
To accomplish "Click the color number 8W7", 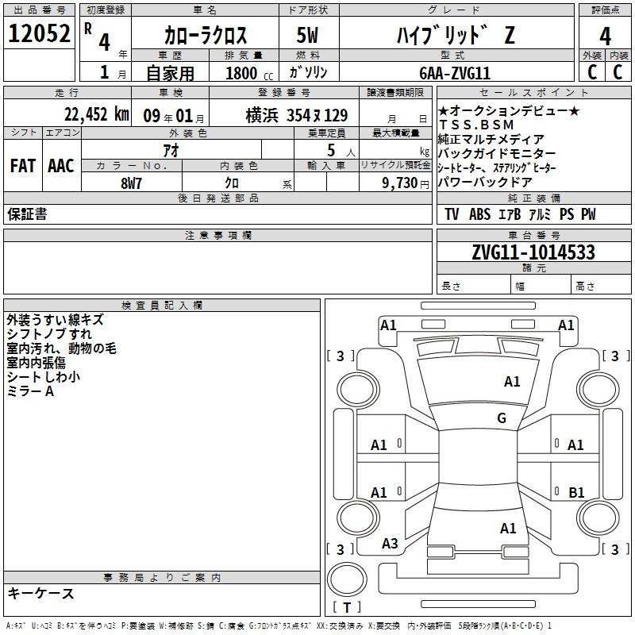I will tap(131, 183).
